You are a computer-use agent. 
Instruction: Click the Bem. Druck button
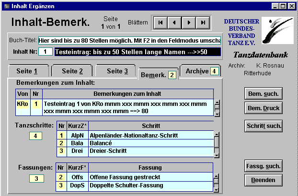click(264, 108)
